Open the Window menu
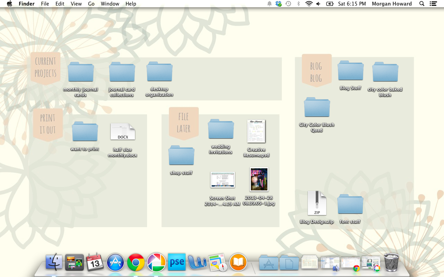This screenshot has height=277, width=444. (x=110, y=4)
